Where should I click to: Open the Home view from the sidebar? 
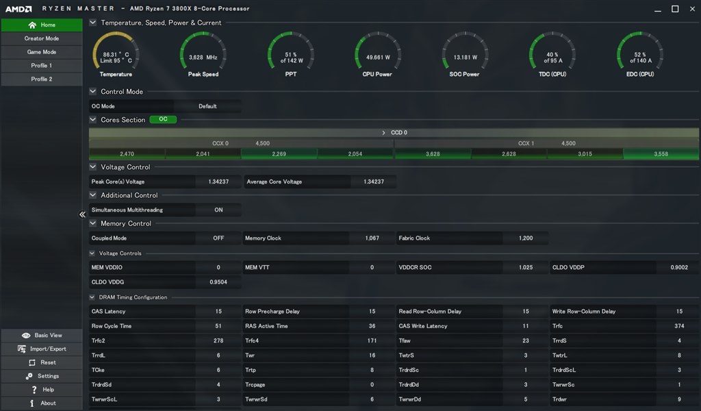coord(42,25)
